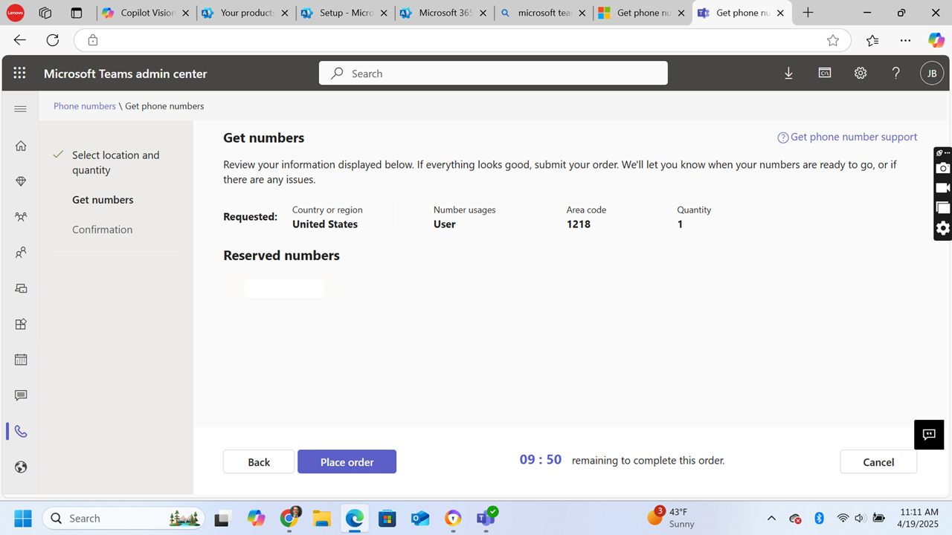Open File Explorer from the taskbar
This screenshot has height=535, width=952.
321,518
